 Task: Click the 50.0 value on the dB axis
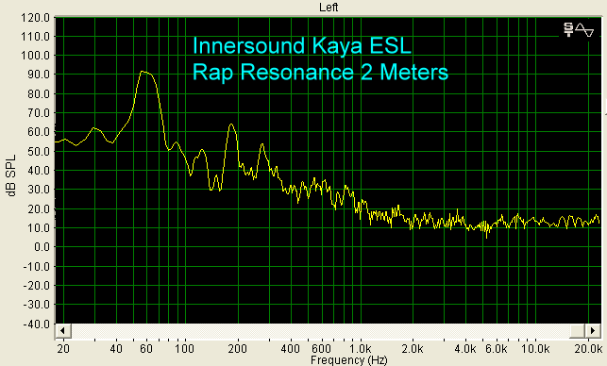39,151
